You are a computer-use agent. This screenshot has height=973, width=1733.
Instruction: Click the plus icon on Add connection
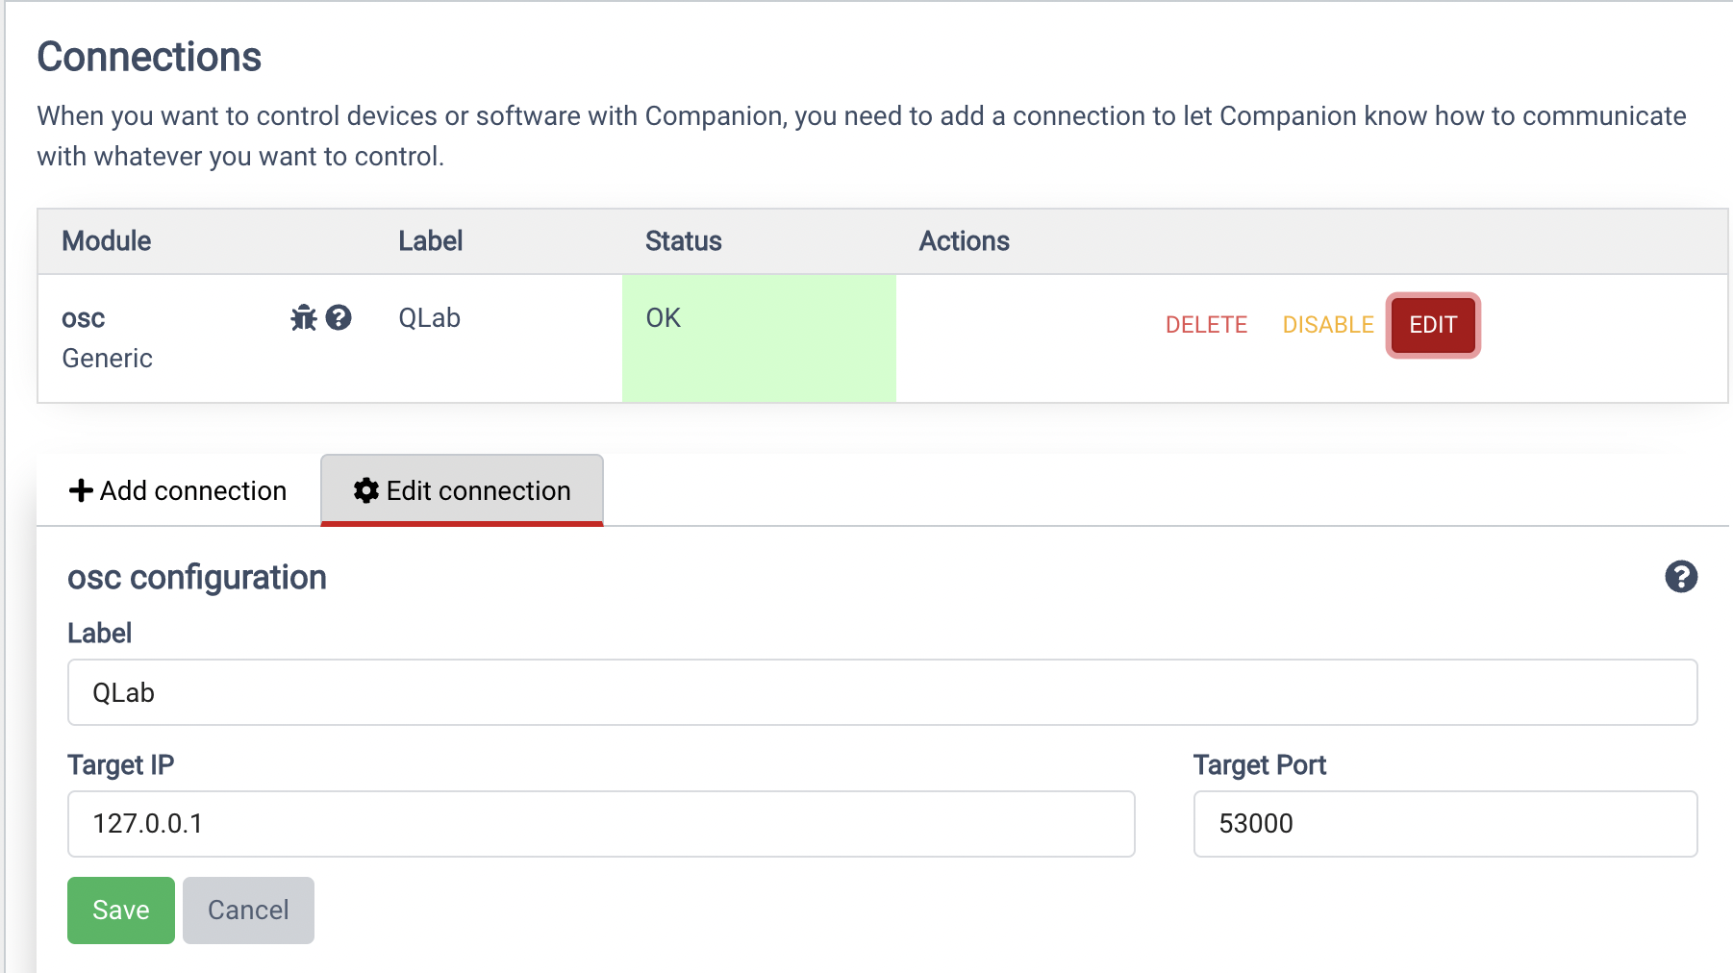coord(81,490)
